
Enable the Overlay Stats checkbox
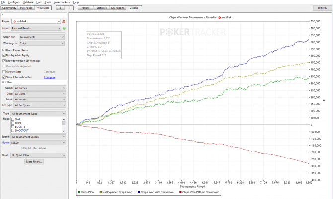[4, 72]
